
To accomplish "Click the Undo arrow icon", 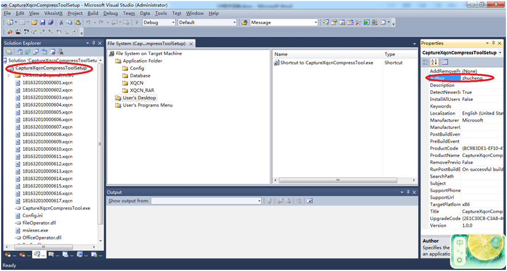I will coord(88,22).
